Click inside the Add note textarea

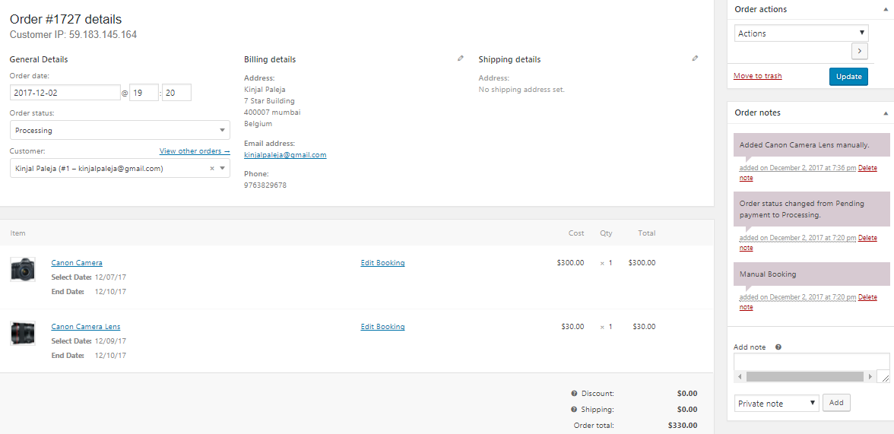(811, 362)
